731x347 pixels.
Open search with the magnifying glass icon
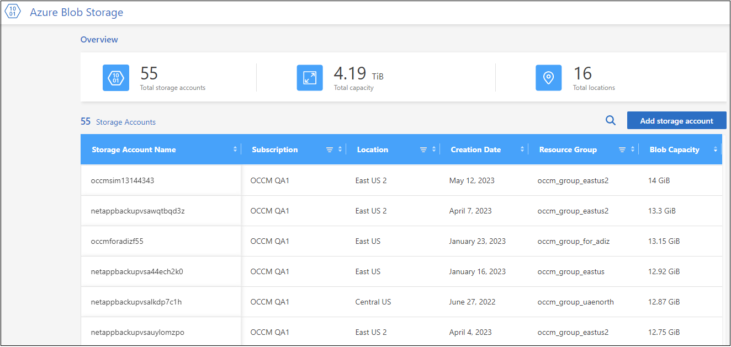click(610, 121)
